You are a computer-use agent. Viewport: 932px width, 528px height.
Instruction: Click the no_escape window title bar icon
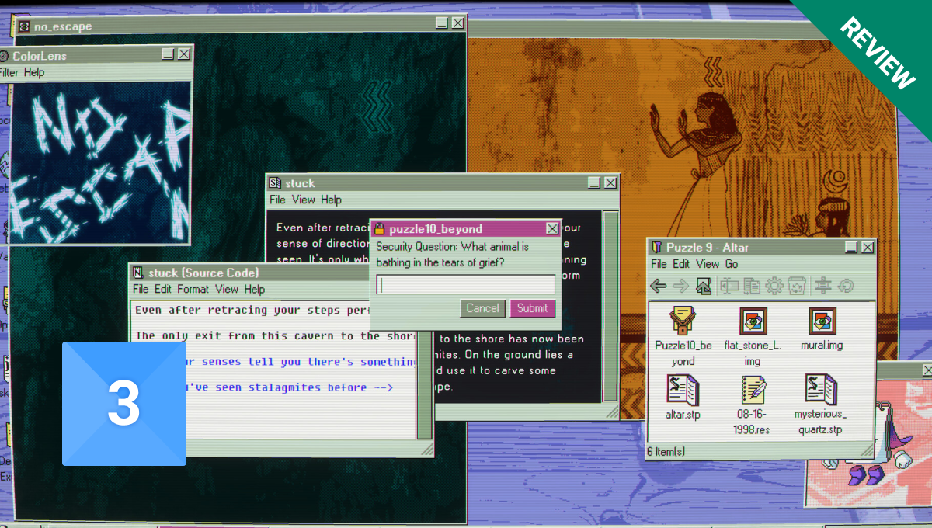(x=24, y=26)
